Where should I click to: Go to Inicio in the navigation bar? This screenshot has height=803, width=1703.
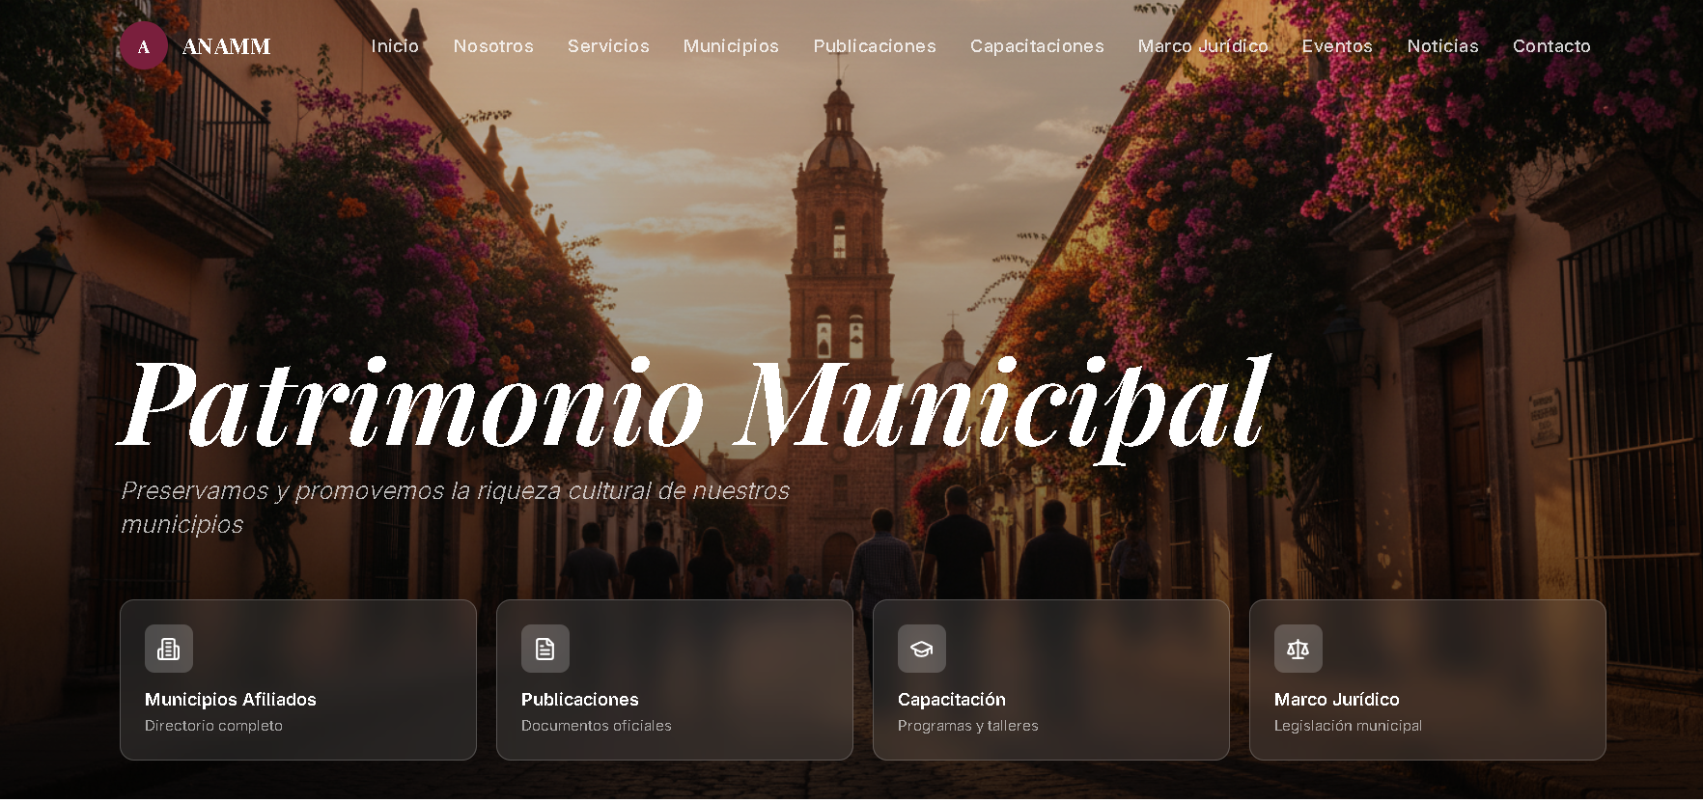395,46
